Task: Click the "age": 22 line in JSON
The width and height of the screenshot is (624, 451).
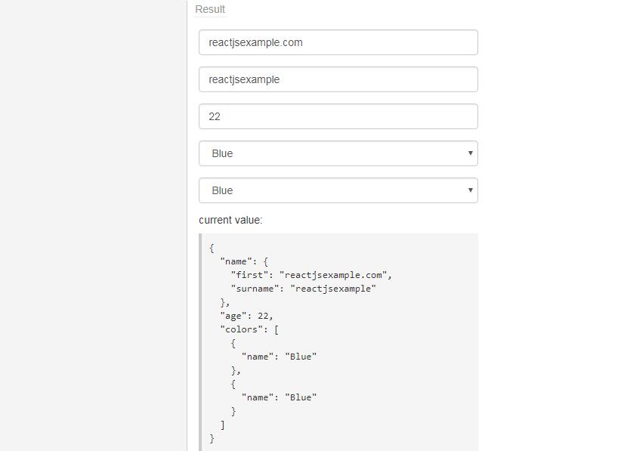Action: (x=246, y=316)
